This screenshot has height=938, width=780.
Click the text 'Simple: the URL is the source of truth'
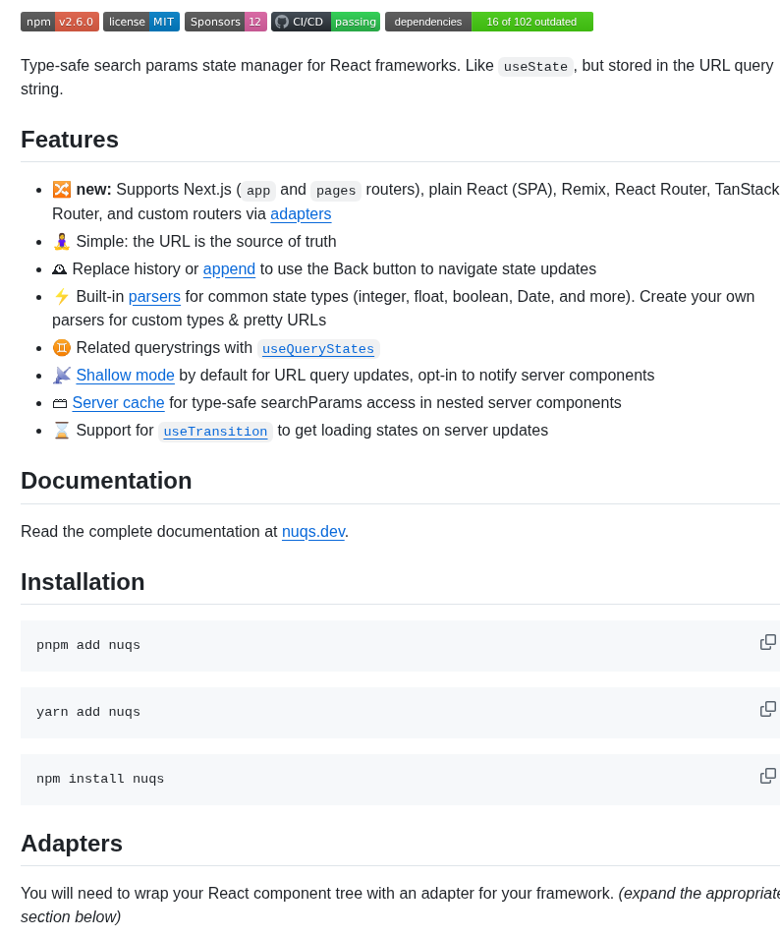(x=206, y=242)
